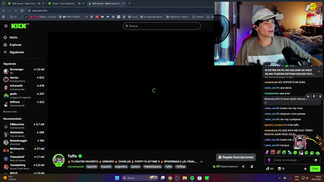The image size is (324, 182).
Task: Open channel points icon
Action: pos(270,169)
